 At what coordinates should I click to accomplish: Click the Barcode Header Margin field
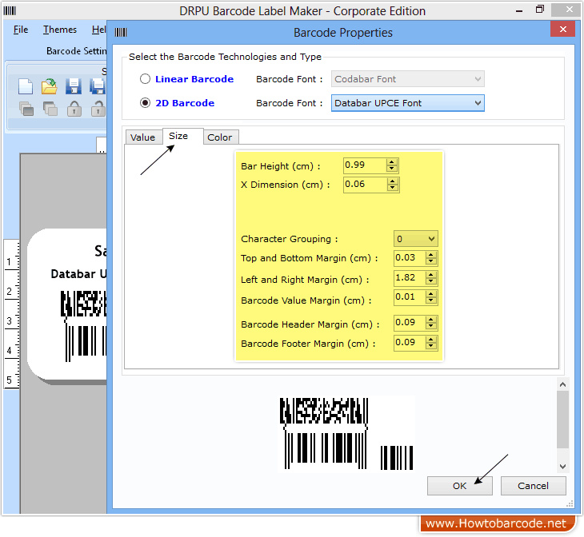tap(410, 322)
